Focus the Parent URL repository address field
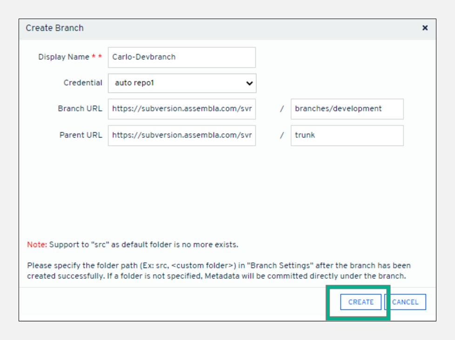455x340 pixels. (181, 135)
